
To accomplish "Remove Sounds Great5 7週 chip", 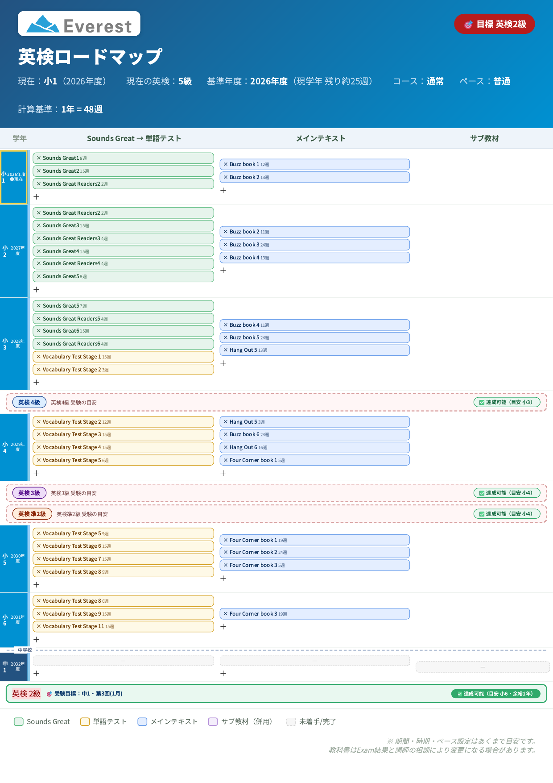I will pos(39,306).
